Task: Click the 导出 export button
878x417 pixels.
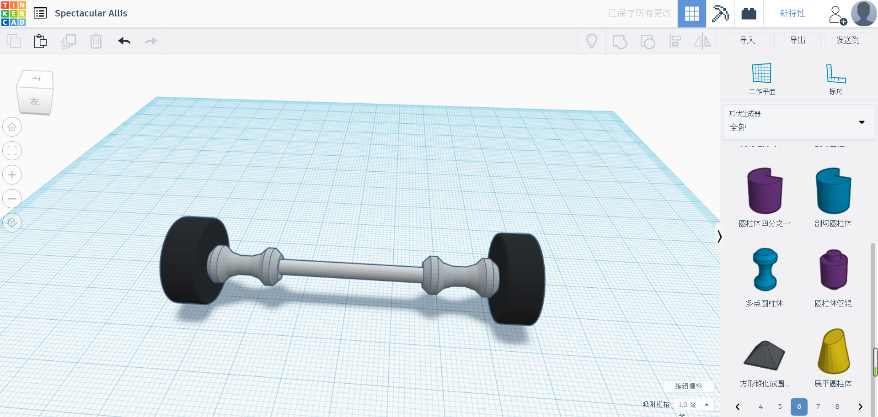Action: (798, 41)
